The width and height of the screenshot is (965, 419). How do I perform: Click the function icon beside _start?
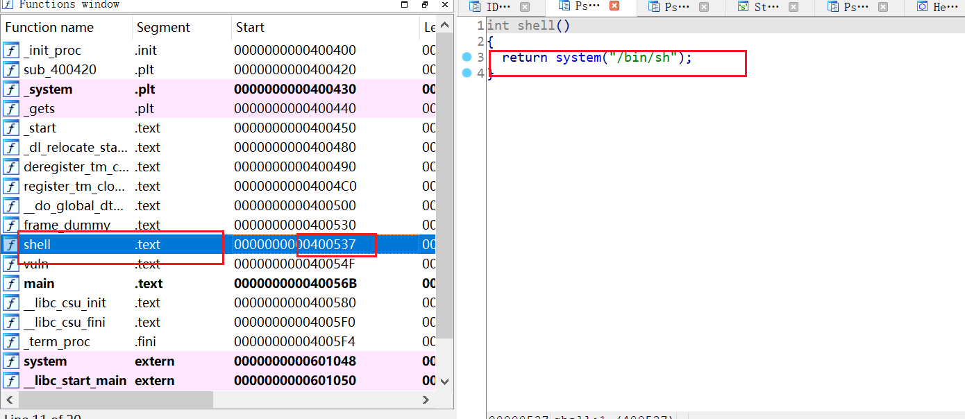click(11, 128)
